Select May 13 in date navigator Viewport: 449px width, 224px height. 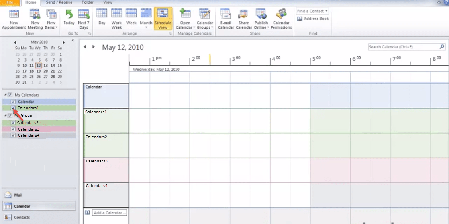(46, 66)
